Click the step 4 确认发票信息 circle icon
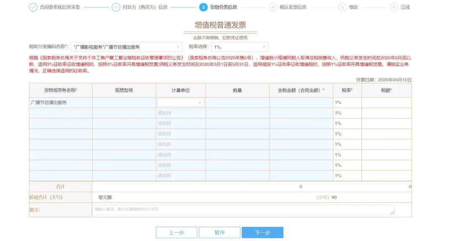The image size is (454, 241). (x=273, y=7)
